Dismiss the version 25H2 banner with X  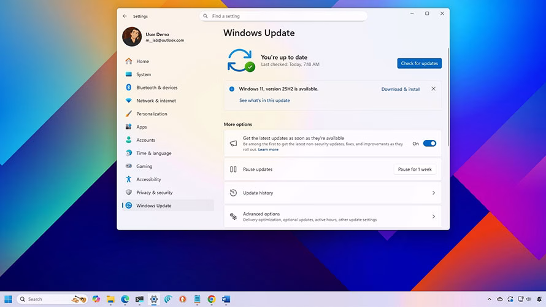click(x=433, y=89)
